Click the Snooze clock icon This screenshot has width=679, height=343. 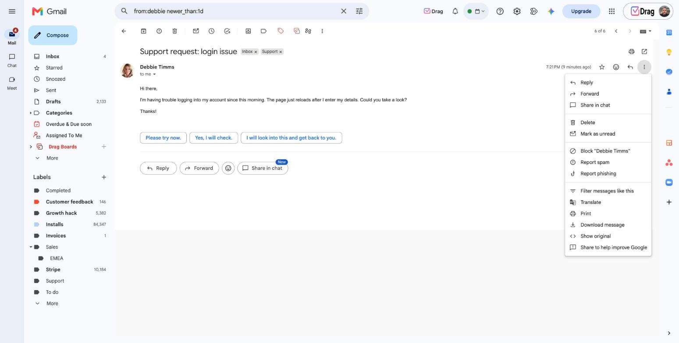(x=212, y=31)
